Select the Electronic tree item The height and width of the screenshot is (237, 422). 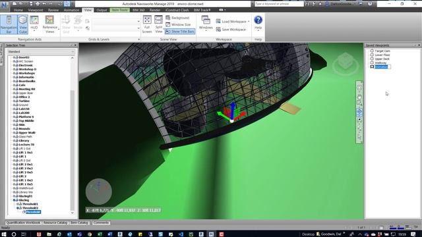pyautogui.click(x=26, y=65)
